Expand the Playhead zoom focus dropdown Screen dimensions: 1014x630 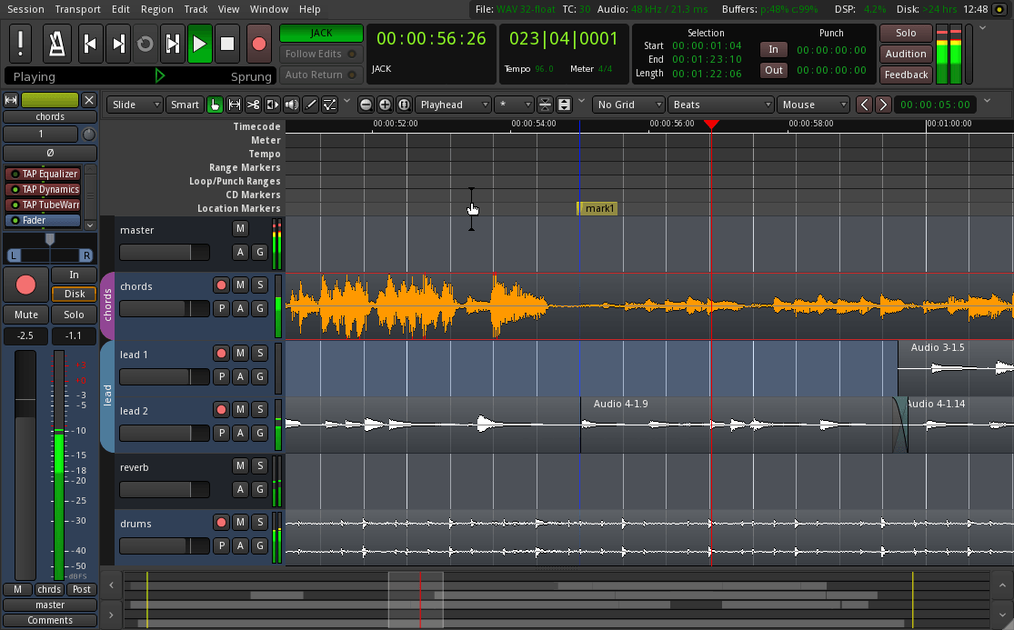454,105
